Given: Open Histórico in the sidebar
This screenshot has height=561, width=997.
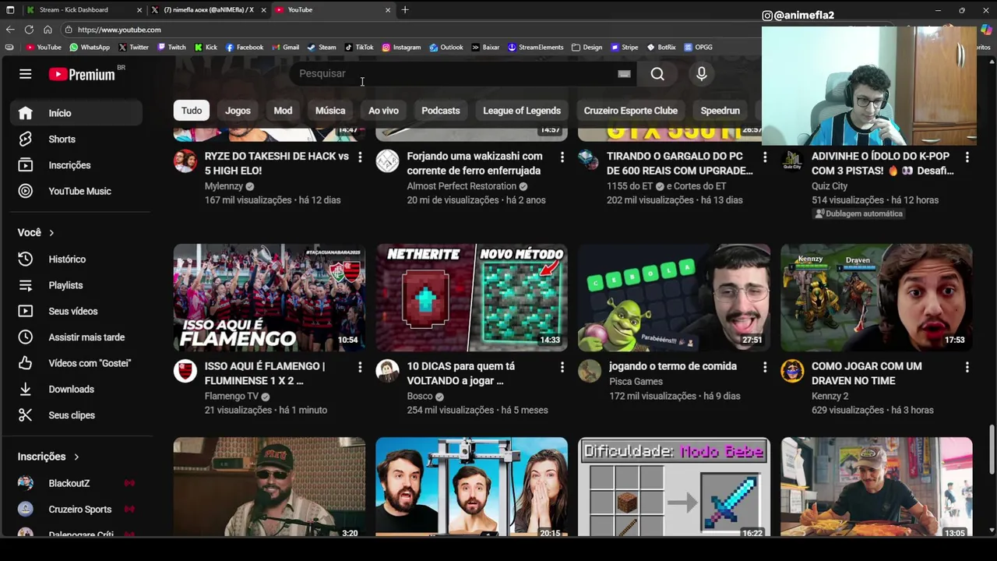Looking at the screenshot, I should [x=76, y=259].
